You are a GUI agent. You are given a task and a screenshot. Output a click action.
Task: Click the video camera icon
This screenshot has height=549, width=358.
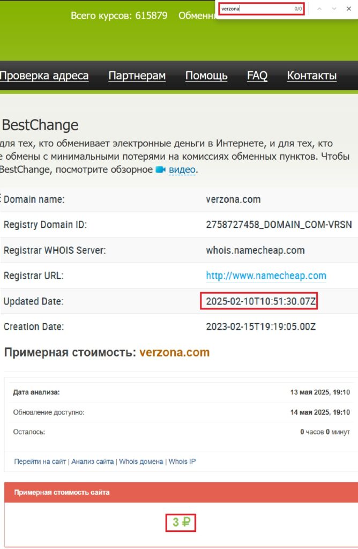pos(160,170)
